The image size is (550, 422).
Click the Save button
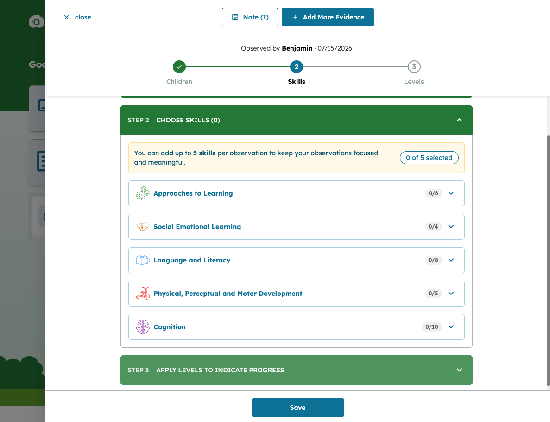tap(298, 408)
